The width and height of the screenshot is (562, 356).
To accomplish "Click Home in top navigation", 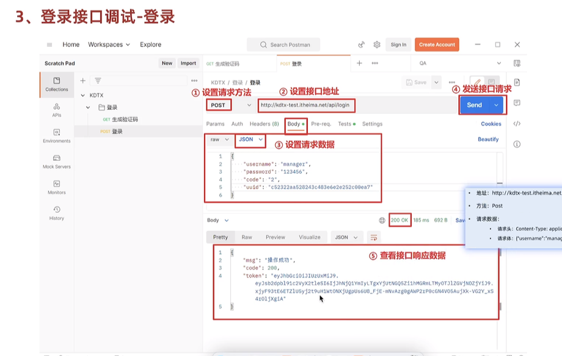I will pyautogui.click(x=71, y=44).
